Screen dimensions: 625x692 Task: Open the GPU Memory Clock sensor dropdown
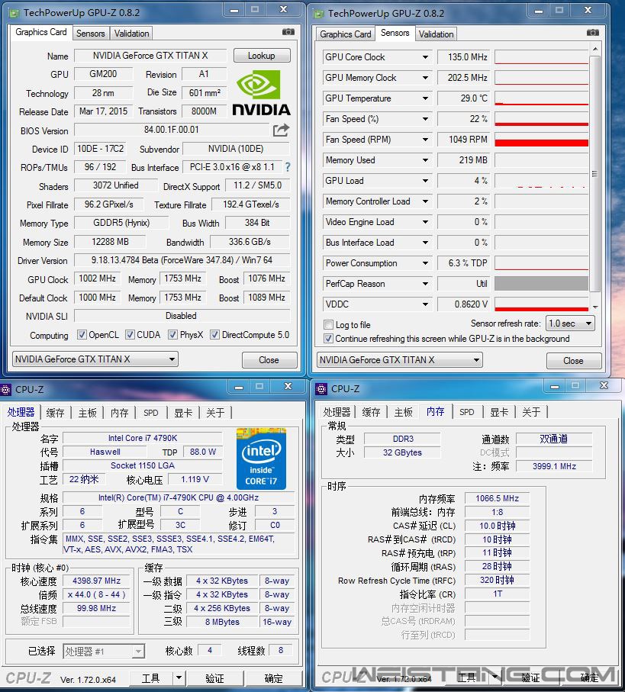425,78
